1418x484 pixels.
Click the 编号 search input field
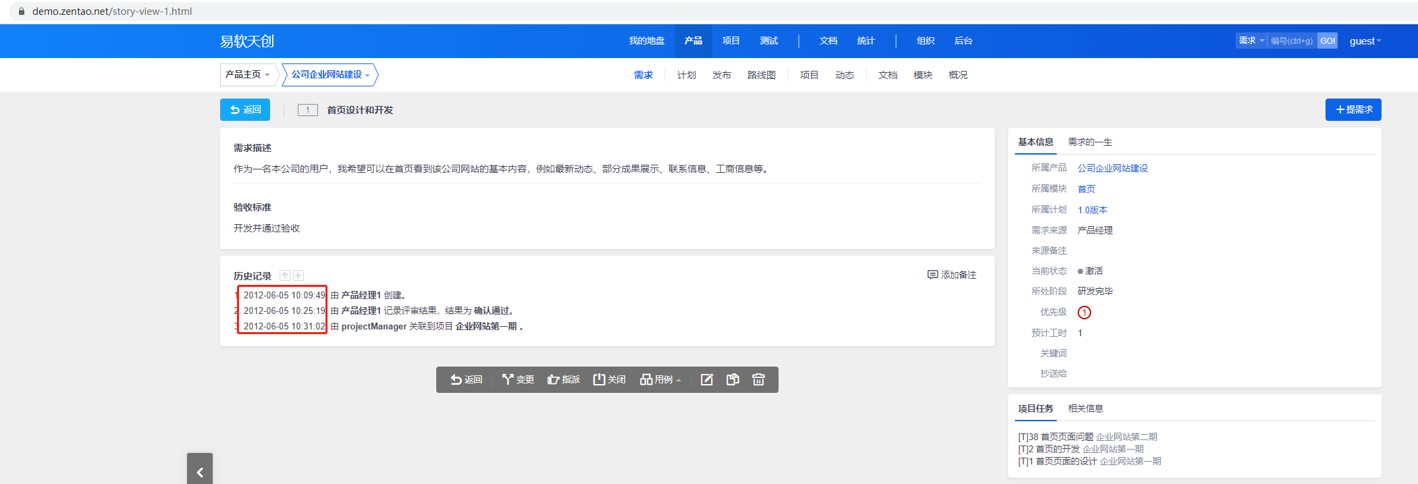[1292, 41]
